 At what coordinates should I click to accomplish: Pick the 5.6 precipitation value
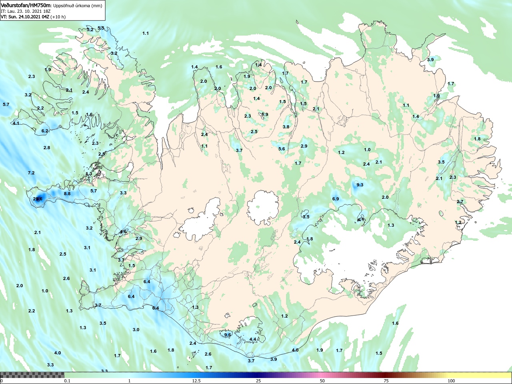click(x=282, y=149)
